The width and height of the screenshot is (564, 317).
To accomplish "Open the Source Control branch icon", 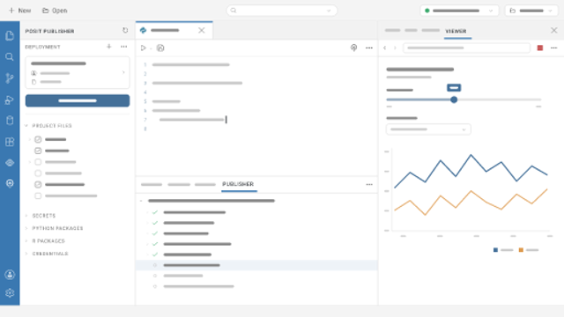I will [x=10, y=78].
